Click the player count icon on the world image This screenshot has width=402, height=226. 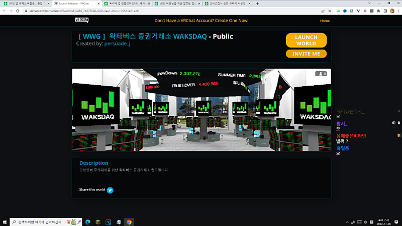tap(321, 74)
